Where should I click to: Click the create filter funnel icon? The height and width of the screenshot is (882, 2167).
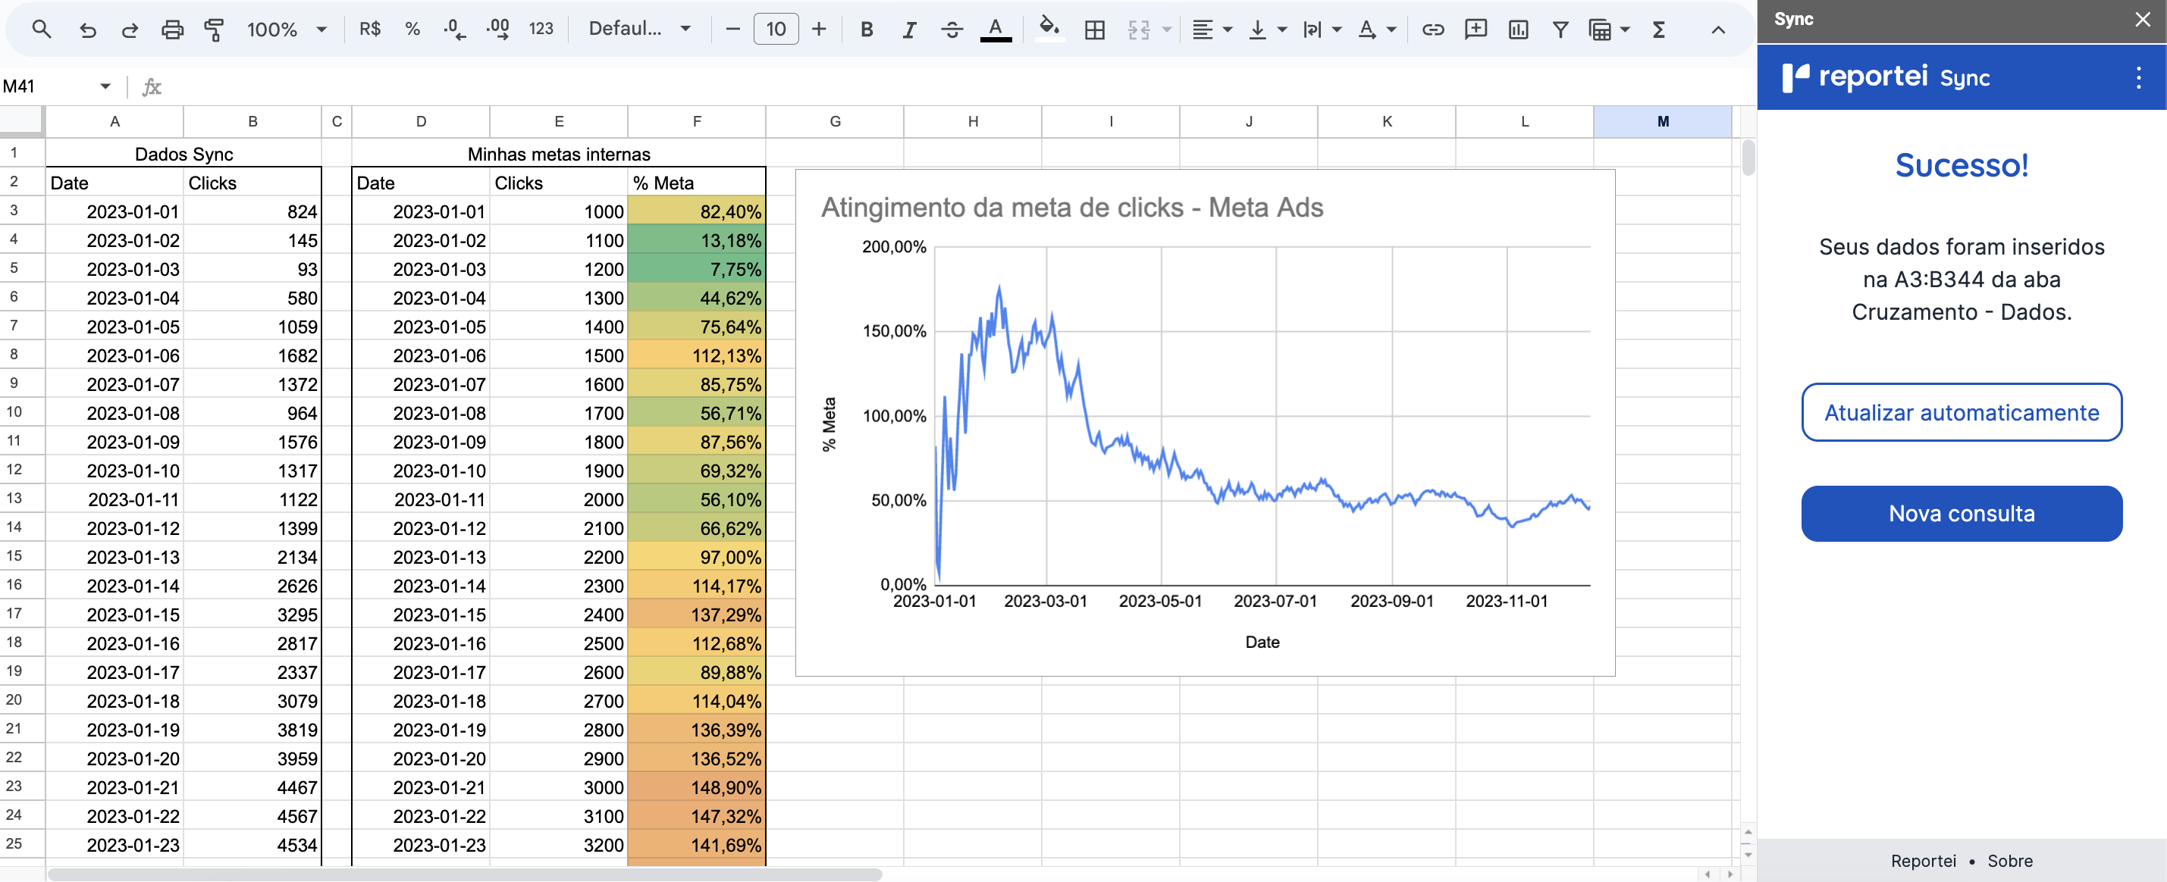1560,30
